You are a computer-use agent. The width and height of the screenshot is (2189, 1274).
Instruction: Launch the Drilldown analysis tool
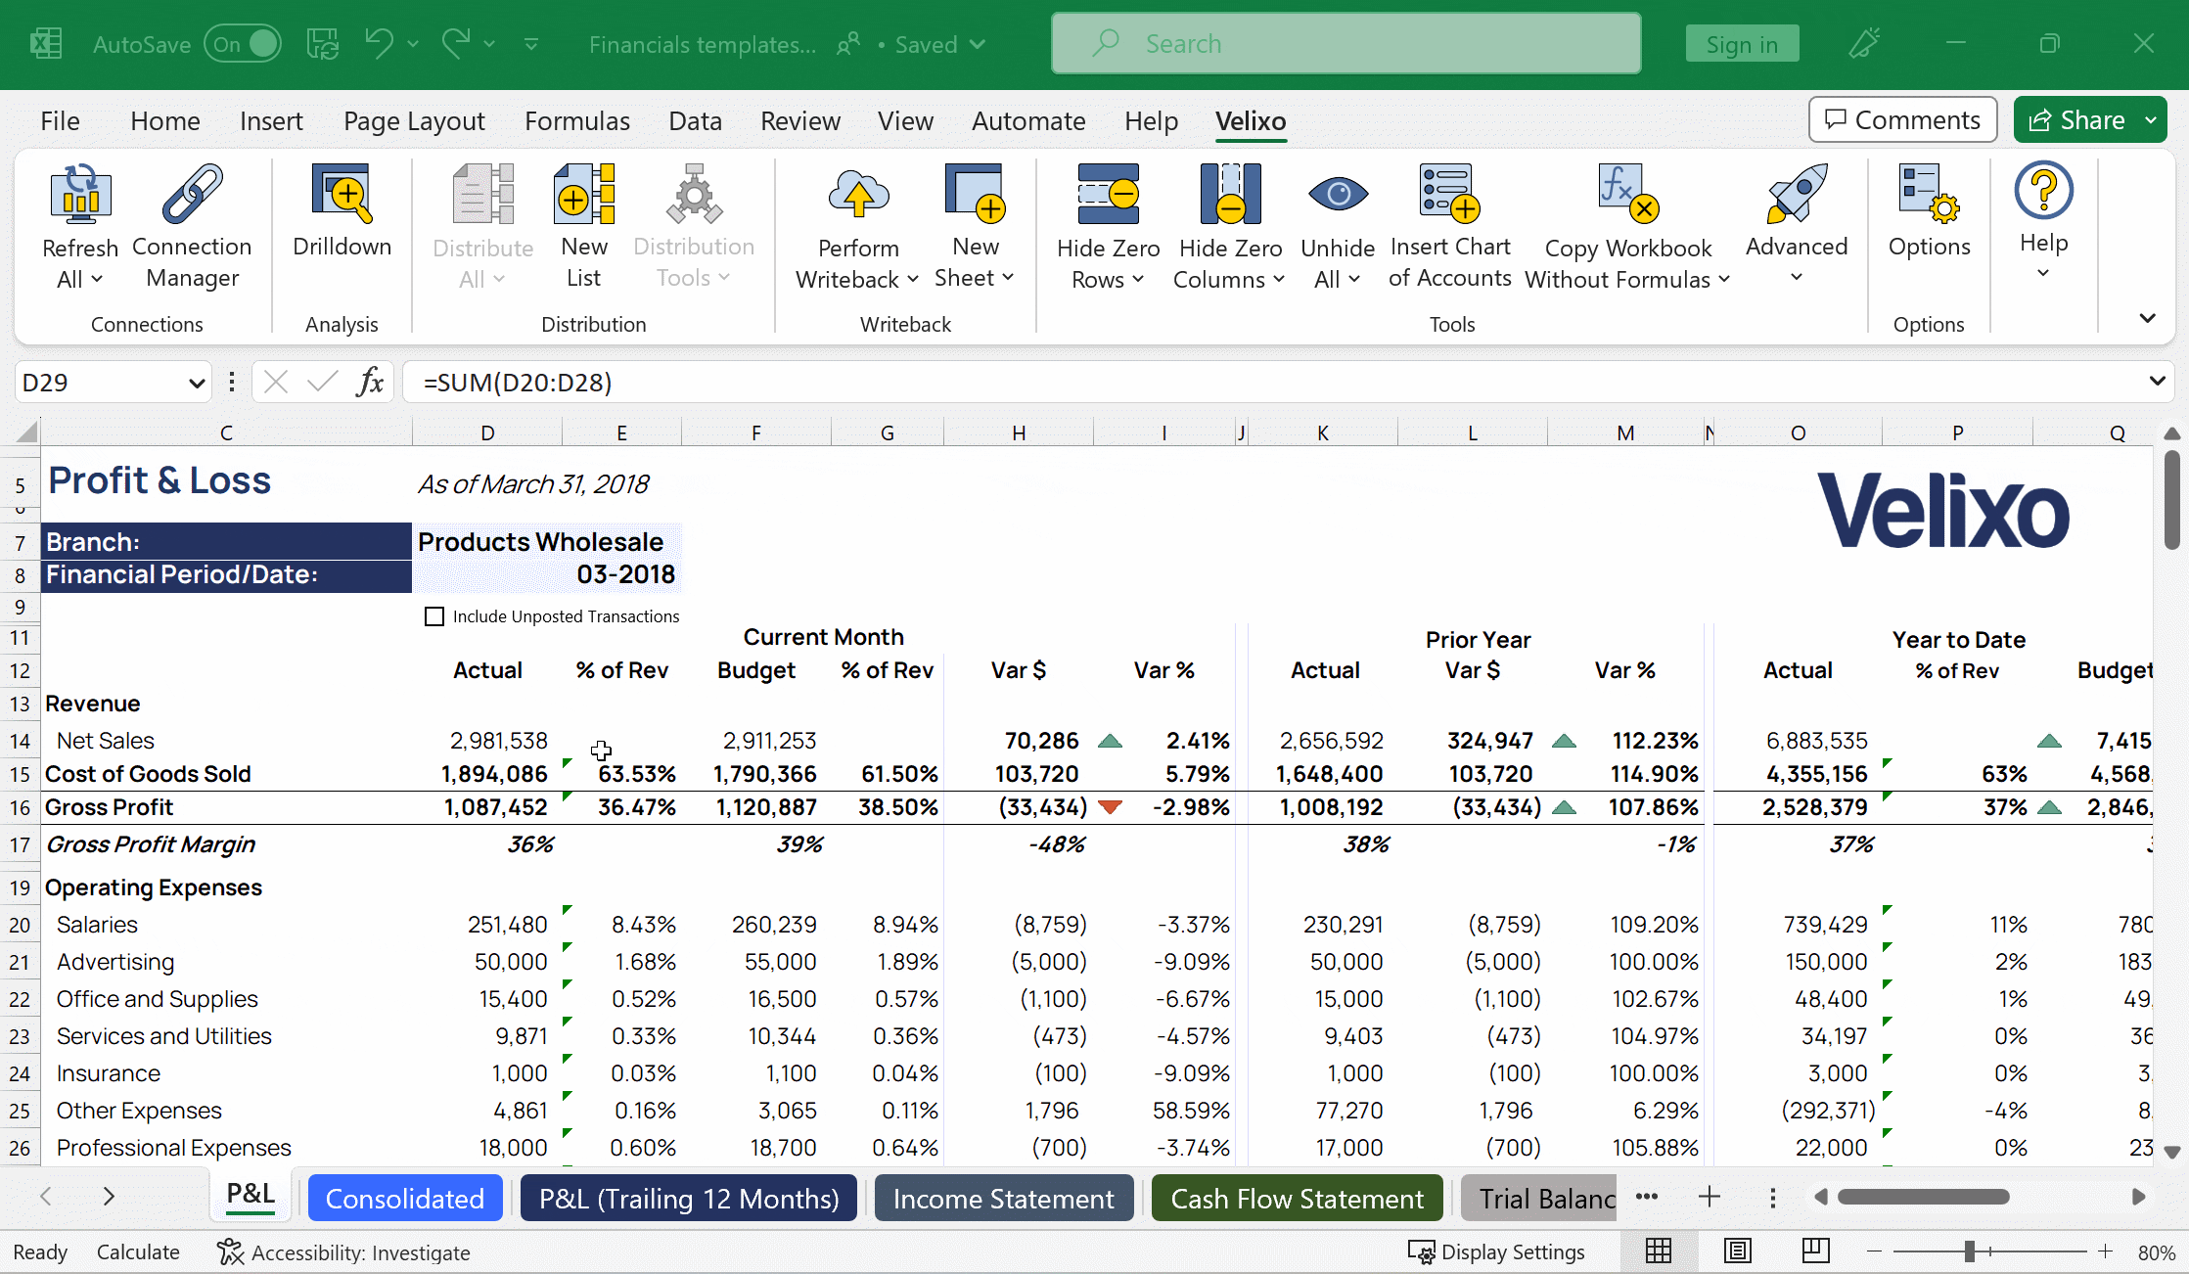(342, 210)
